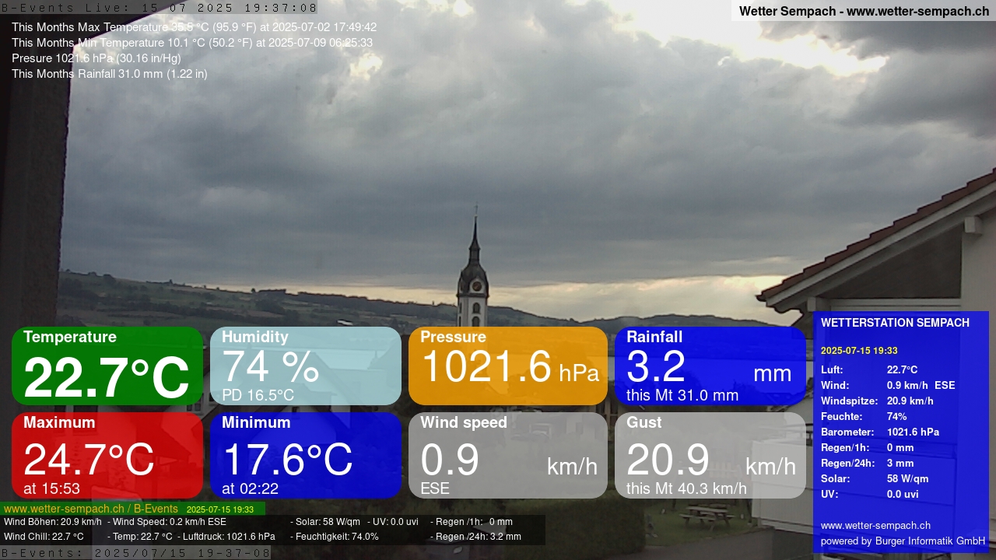Click the Windspitze 20.9 km/h panel row
The image size is (996, 560).
click(x=877, y=401)
